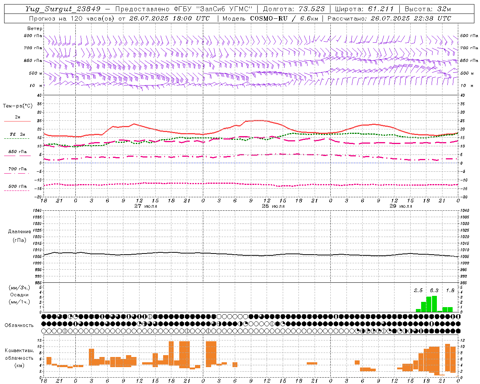
Task: Click the 850 гПа temperature legend entry
Action: pyautogui.click(x=17, y=152)
